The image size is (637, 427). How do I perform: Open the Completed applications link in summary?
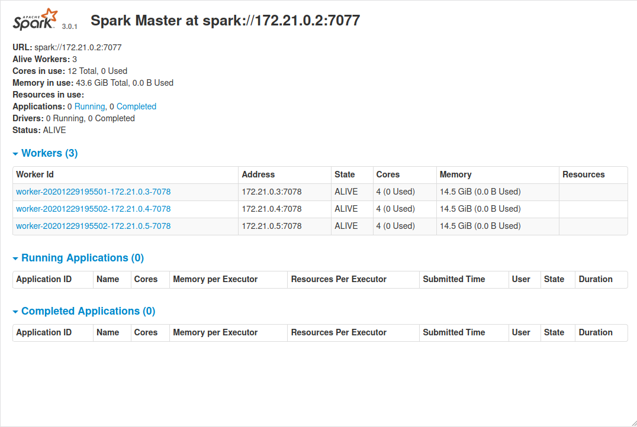(136, 106)
